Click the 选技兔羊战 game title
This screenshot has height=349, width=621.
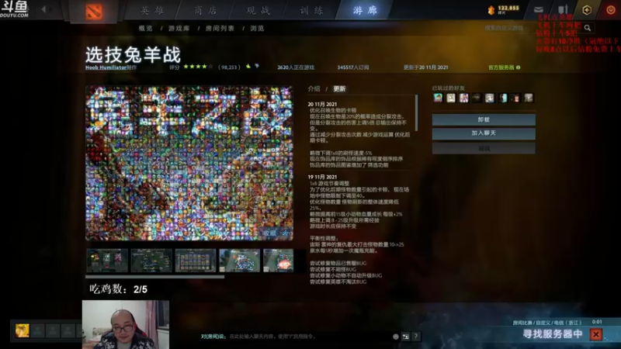pos(133,54)
